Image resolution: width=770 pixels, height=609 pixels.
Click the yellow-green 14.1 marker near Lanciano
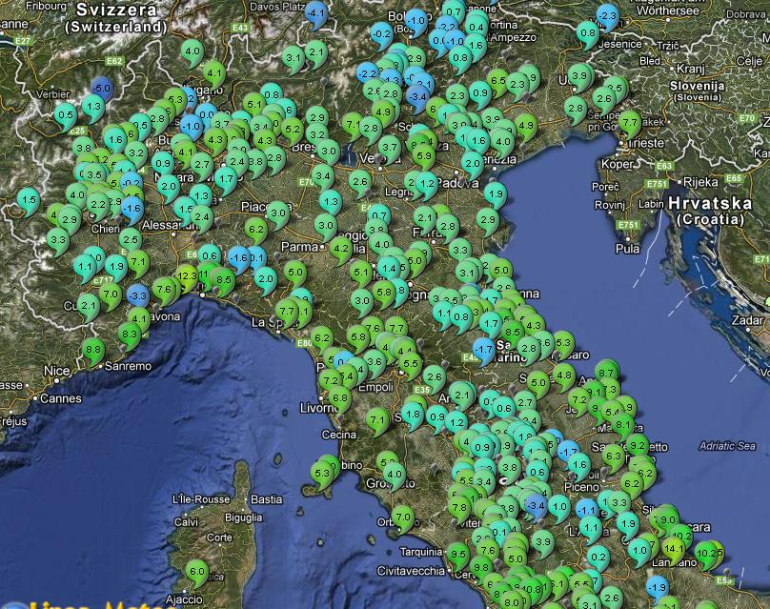tap(673, 547)
